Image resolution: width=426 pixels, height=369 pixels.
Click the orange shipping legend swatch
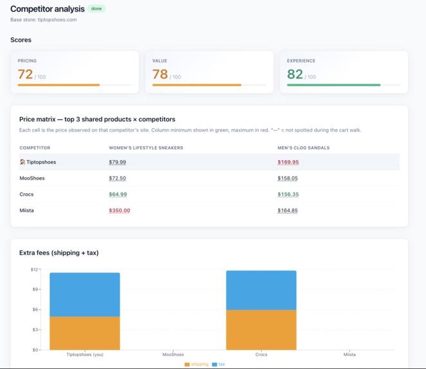(187, 364)
